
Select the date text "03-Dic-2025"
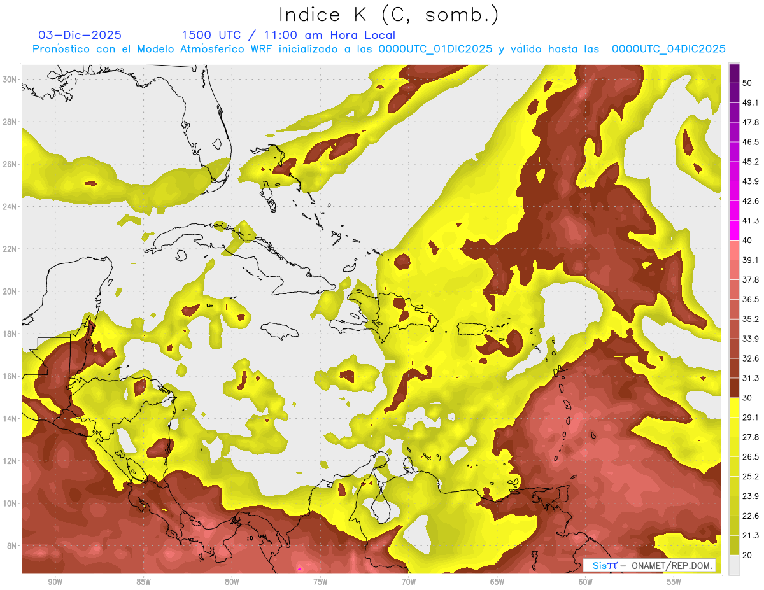pyautogui.click(x=80, y=35)
